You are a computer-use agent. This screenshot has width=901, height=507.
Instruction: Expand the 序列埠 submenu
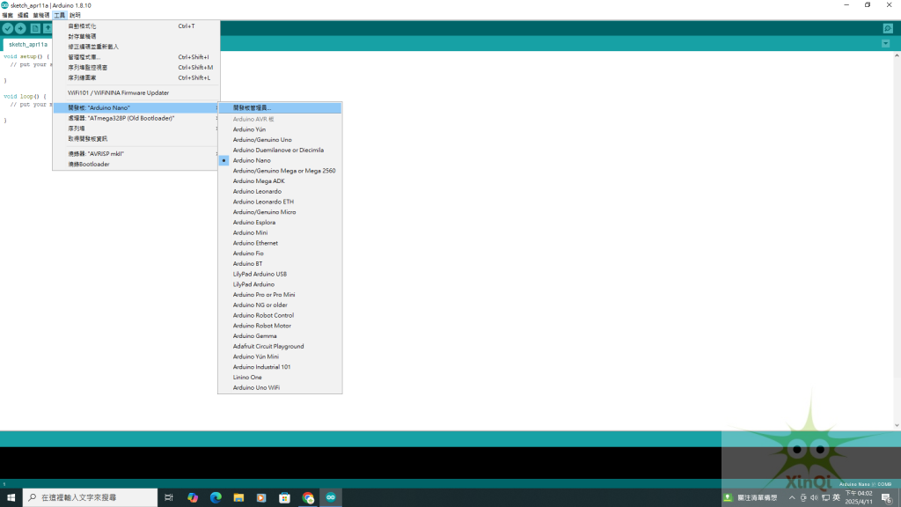tap(136, 129)
